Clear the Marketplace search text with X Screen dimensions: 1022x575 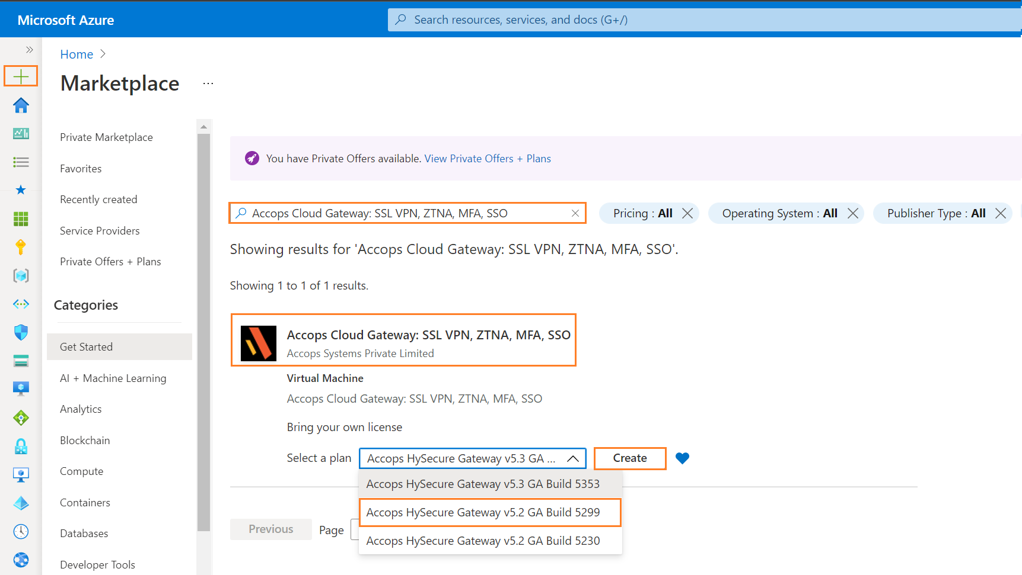coord(575,213)
